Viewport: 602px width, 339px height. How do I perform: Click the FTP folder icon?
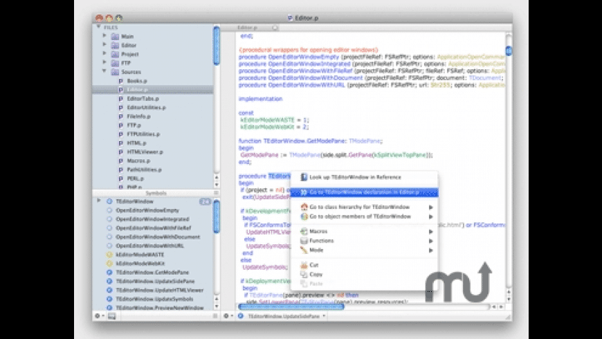click(115, 63)
